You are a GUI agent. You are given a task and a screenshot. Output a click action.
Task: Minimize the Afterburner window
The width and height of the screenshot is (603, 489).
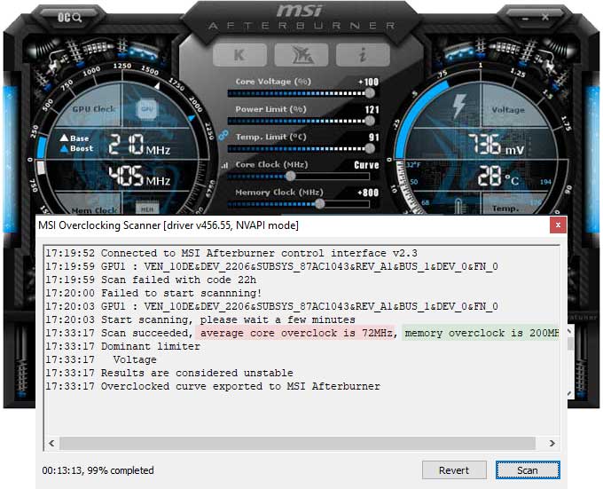coord(526,18)
